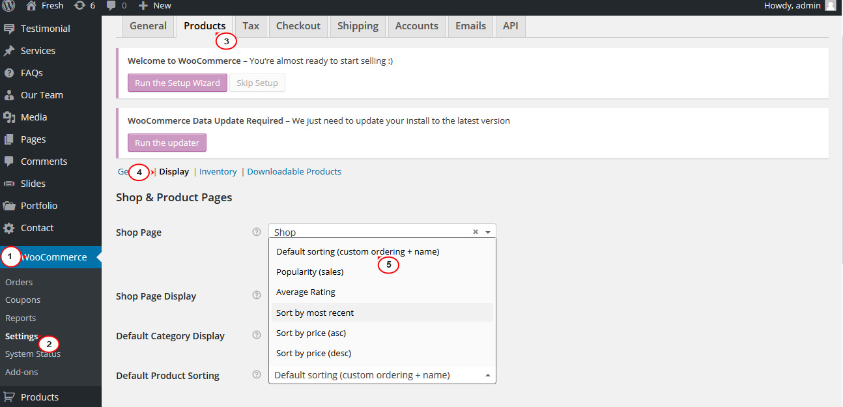Image resolution: width=843 pixels, height=407 pixels.
Task: Open the New menu in the admin bar
Action: click(154, 5)
